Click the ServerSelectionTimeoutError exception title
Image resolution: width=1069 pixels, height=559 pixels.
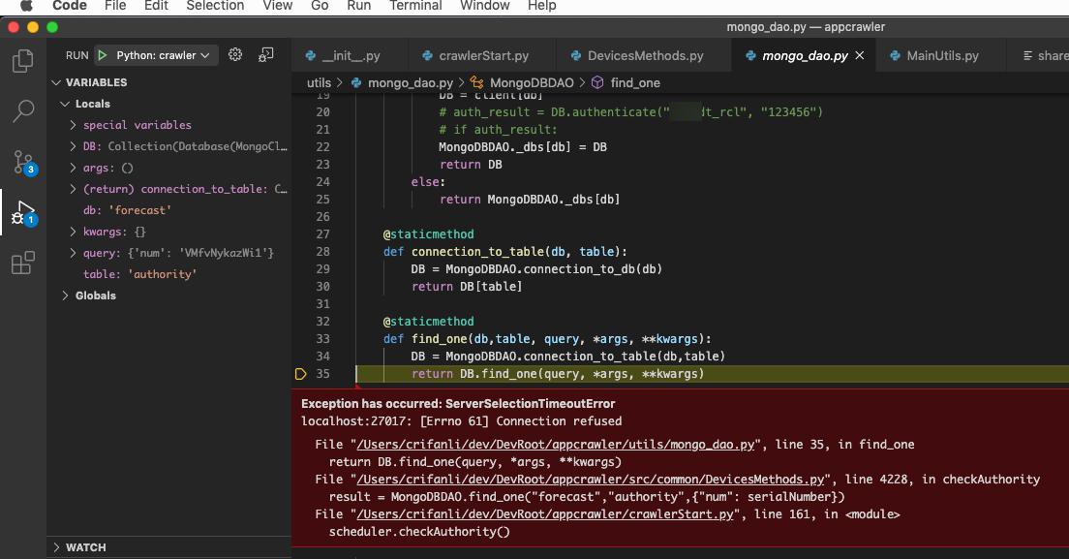pyautogui.click(x=530, y=404)
